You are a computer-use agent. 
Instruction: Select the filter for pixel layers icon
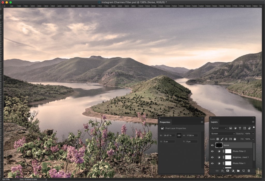231,128
